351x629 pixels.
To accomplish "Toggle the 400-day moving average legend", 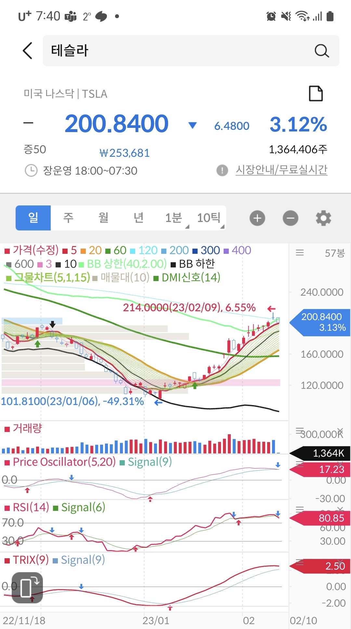I will 238,250.
